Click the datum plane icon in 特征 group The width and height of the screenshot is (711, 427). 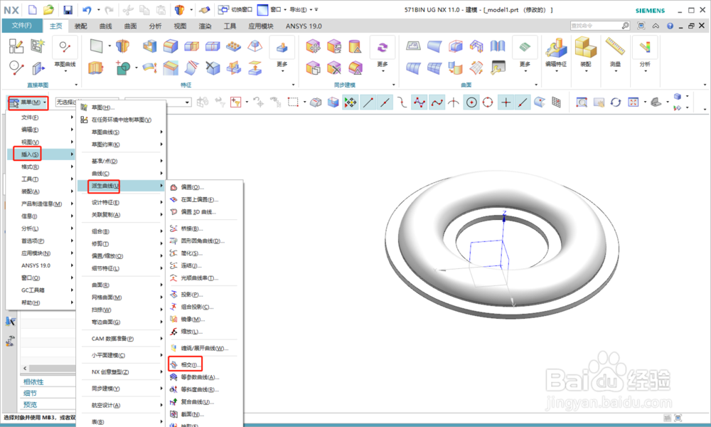coord(97,46)
